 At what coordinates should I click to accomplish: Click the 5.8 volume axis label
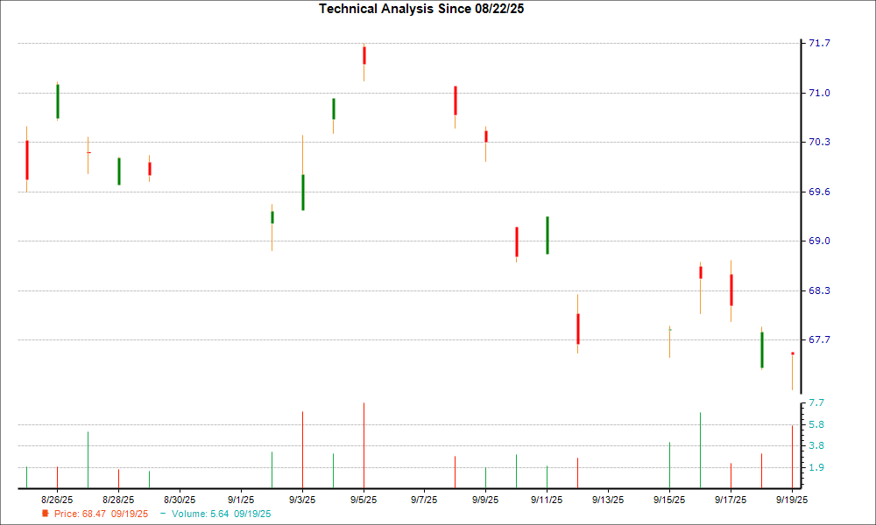click(x=816, y=424)
